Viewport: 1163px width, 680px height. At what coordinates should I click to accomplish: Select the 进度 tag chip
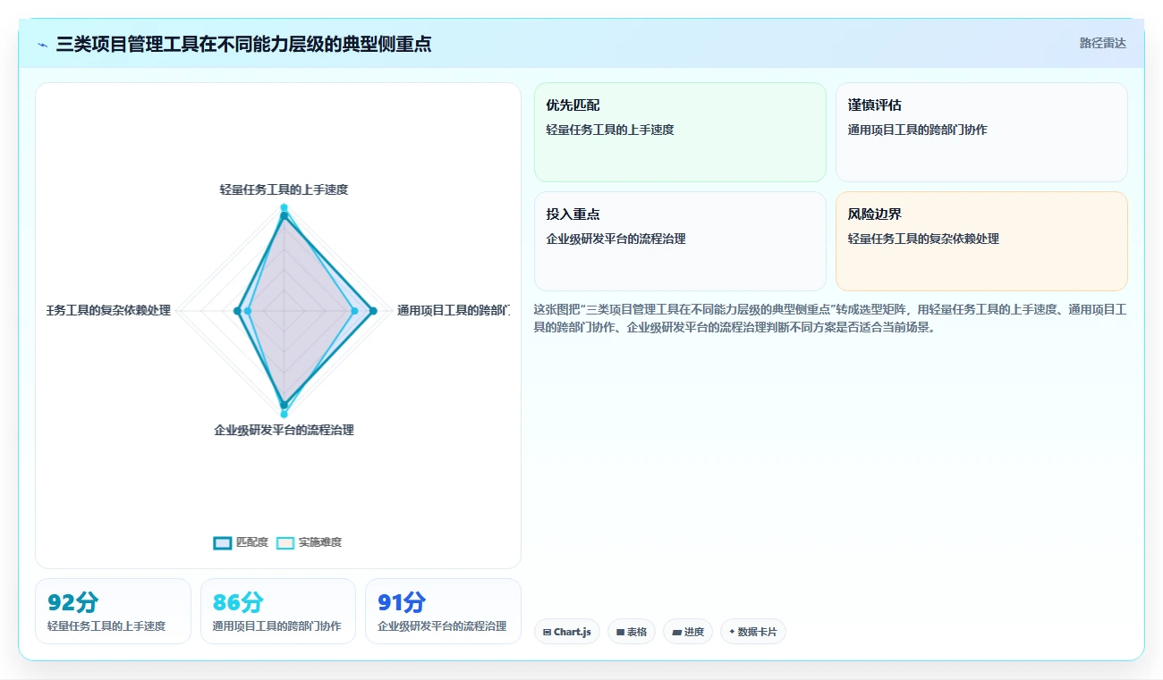coord(688,632)
